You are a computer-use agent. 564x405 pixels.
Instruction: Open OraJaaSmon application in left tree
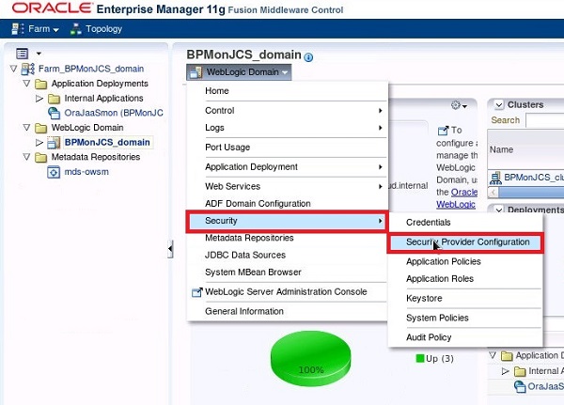[114, 113]
